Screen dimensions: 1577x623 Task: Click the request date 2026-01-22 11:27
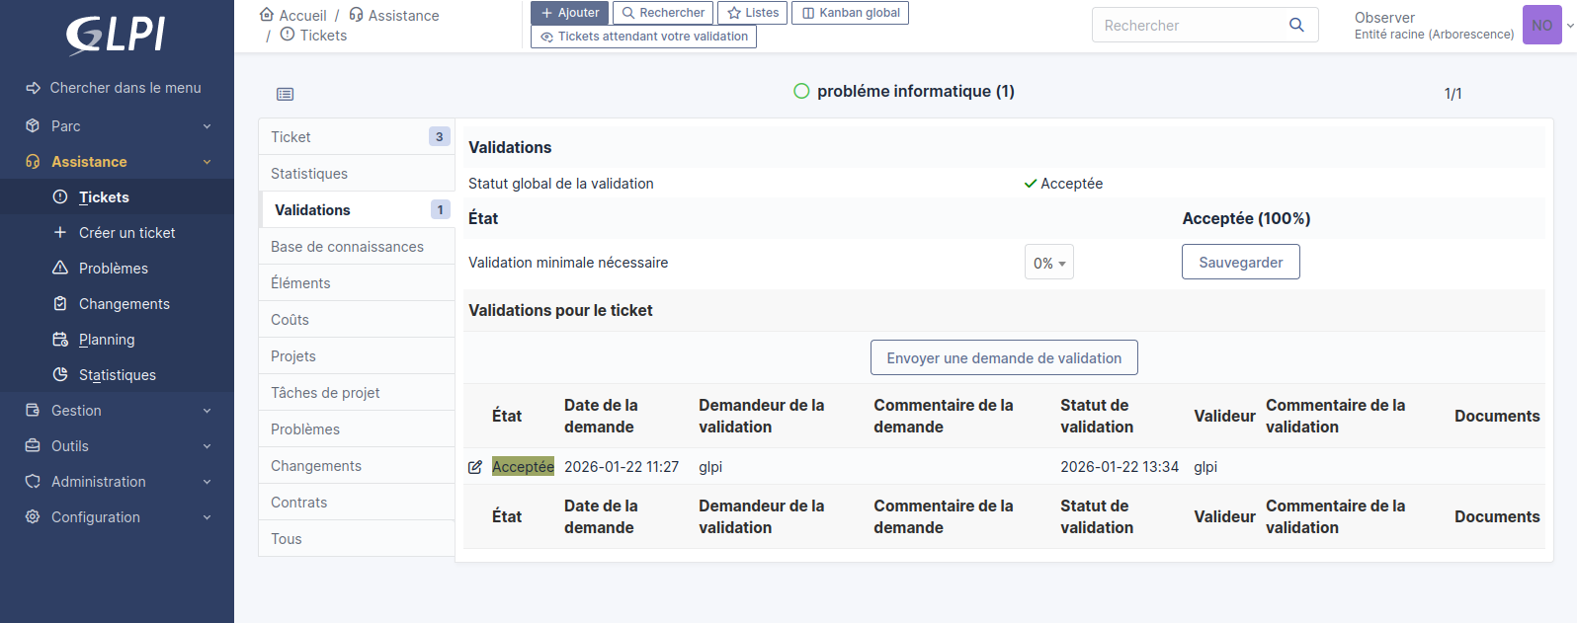(x=622, y=467)
